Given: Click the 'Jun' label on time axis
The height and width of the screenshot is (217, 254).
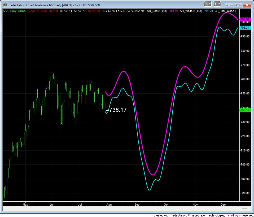Looking at the screenshot, I should tap(52, 205).
